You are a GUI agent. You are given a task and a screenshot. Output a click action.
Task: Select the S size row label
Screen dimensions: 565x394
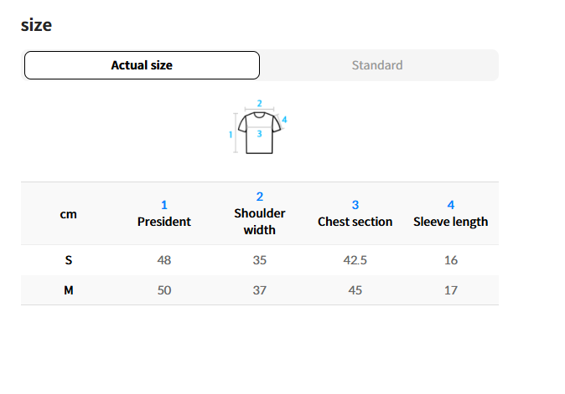(69, 260)
